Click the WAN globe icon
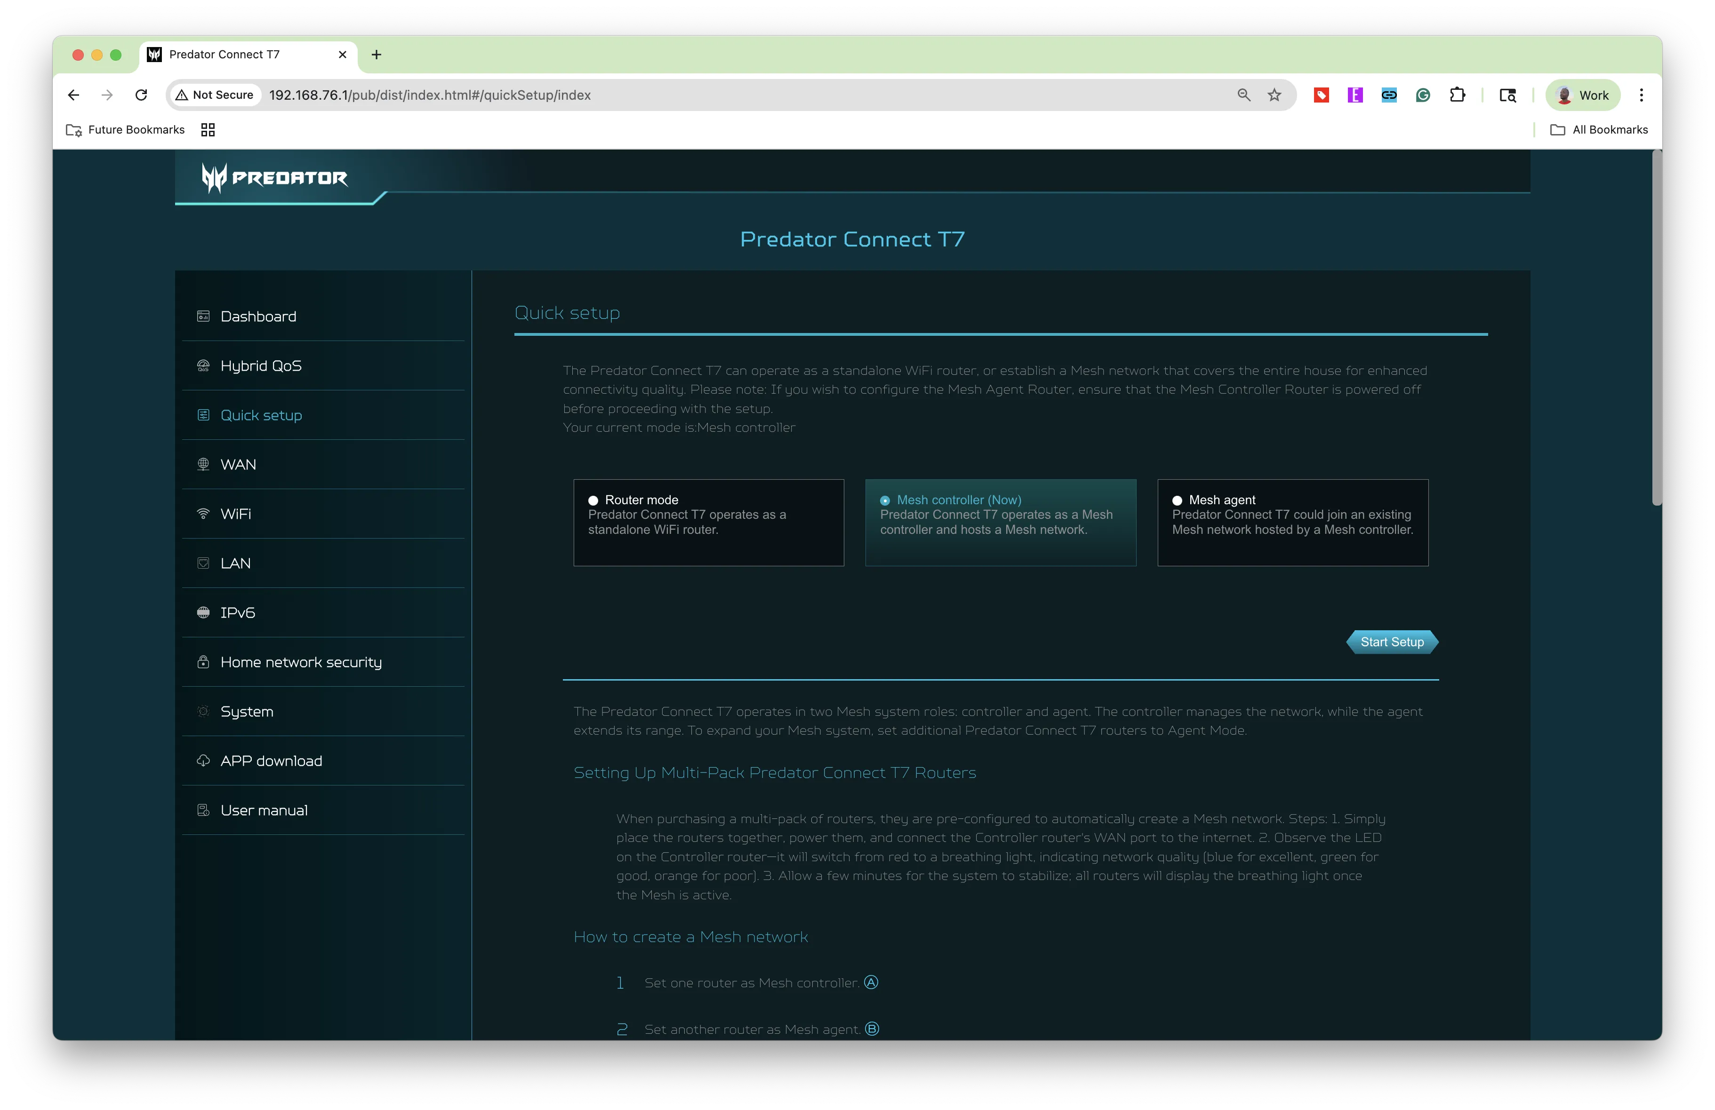Viewport: 1715px width, 1110px height. tap(203, 465)
